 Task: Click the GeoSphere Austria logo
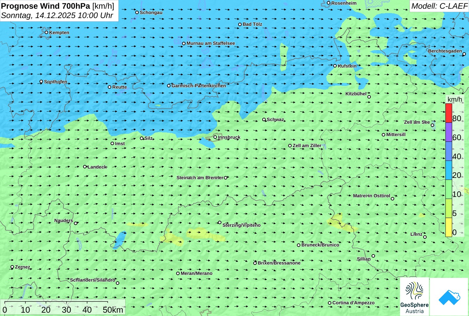pyautogui.click(x=414, y=297)
